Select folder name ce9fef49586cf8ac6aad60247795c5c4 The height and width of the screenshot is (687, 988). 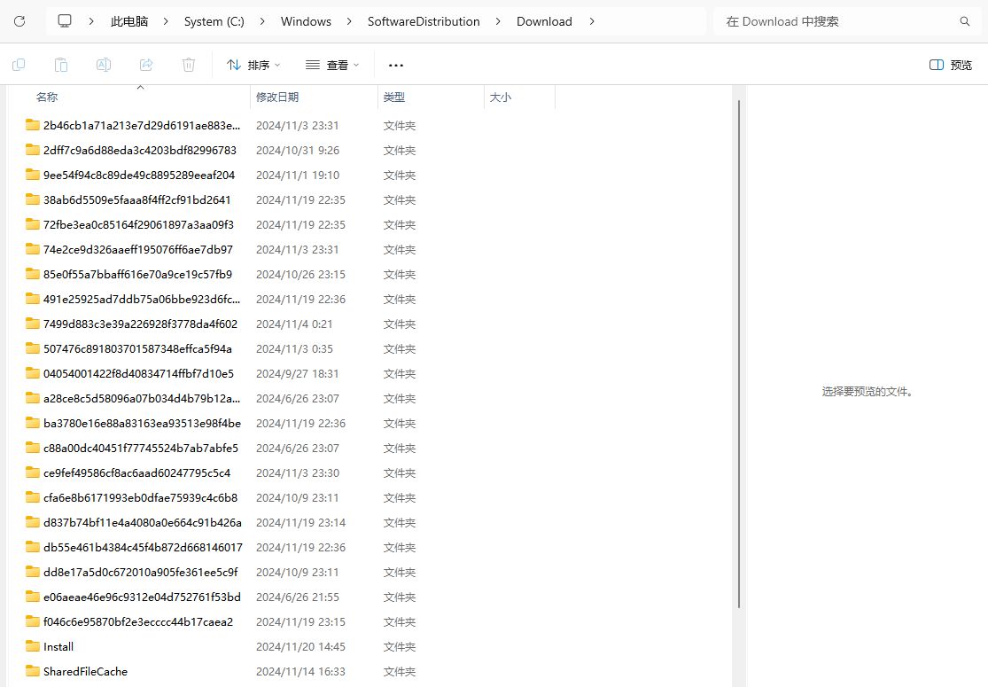tap(136, 472)
